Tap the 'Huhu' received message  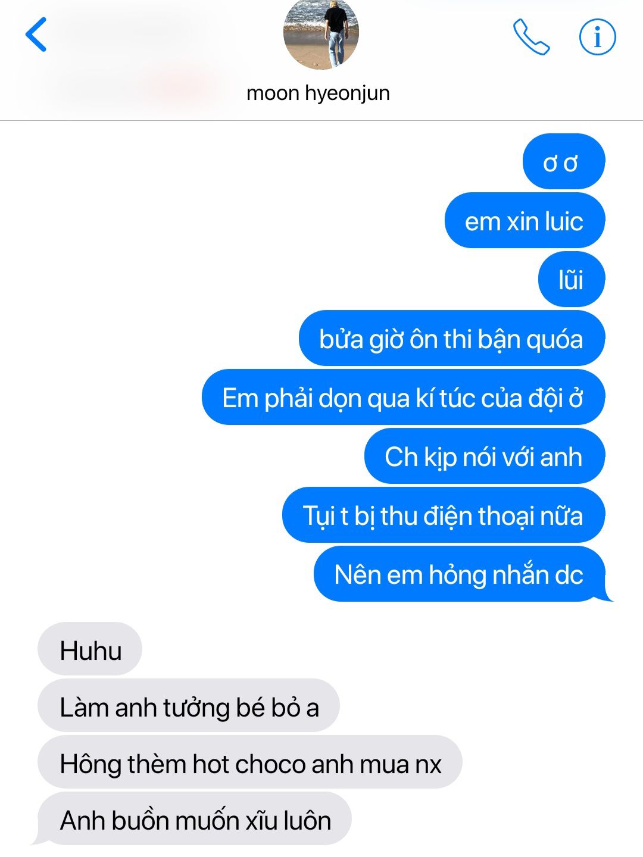coord(90,650)
